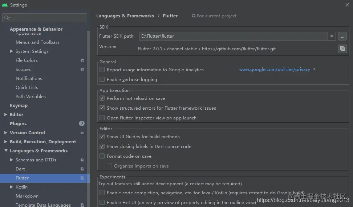Viewport: 353px width, 207px height.
Task: Click the Android Studio logo icon
Action: pos(5,5)
